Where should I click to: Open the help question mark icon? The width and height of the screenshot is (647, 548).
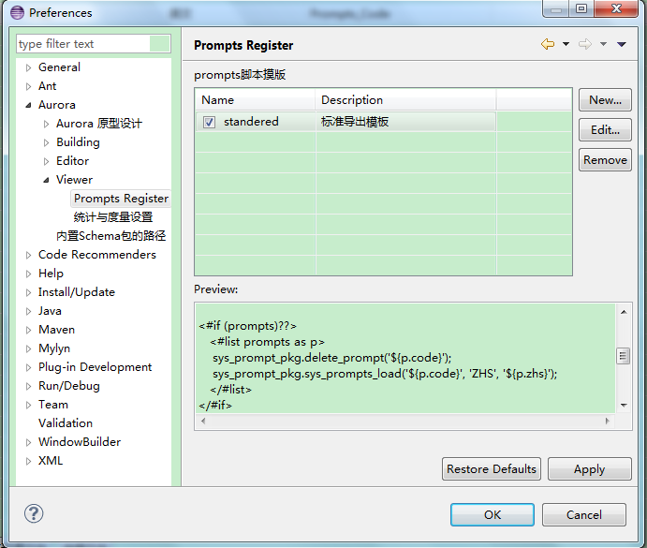point(34,513)
